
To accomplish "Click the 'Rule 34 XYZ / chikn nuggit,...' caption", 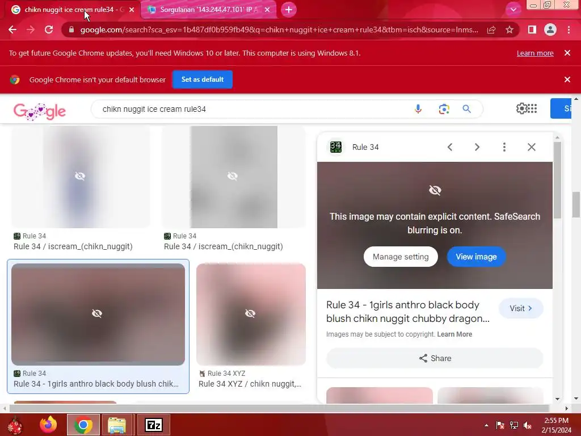I will tap(250, 384).
